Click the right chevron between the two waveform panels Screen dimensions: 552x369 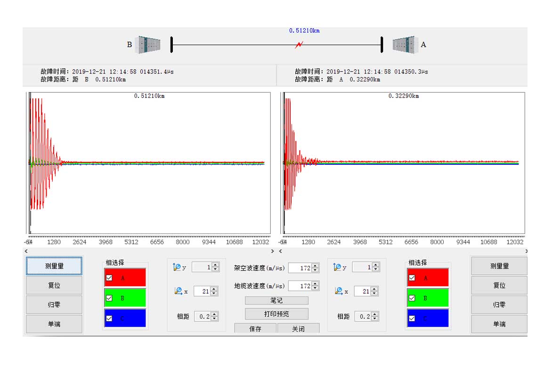[x=272, y=250]
